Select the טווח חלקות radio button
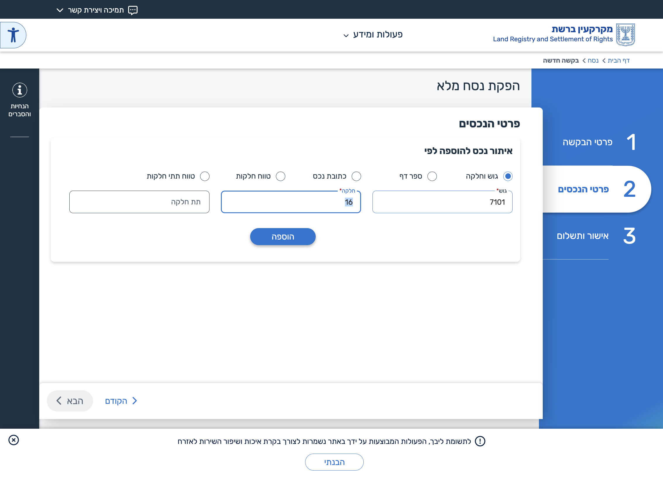Screen dimensions: 663x482 [x=281, y=176]
